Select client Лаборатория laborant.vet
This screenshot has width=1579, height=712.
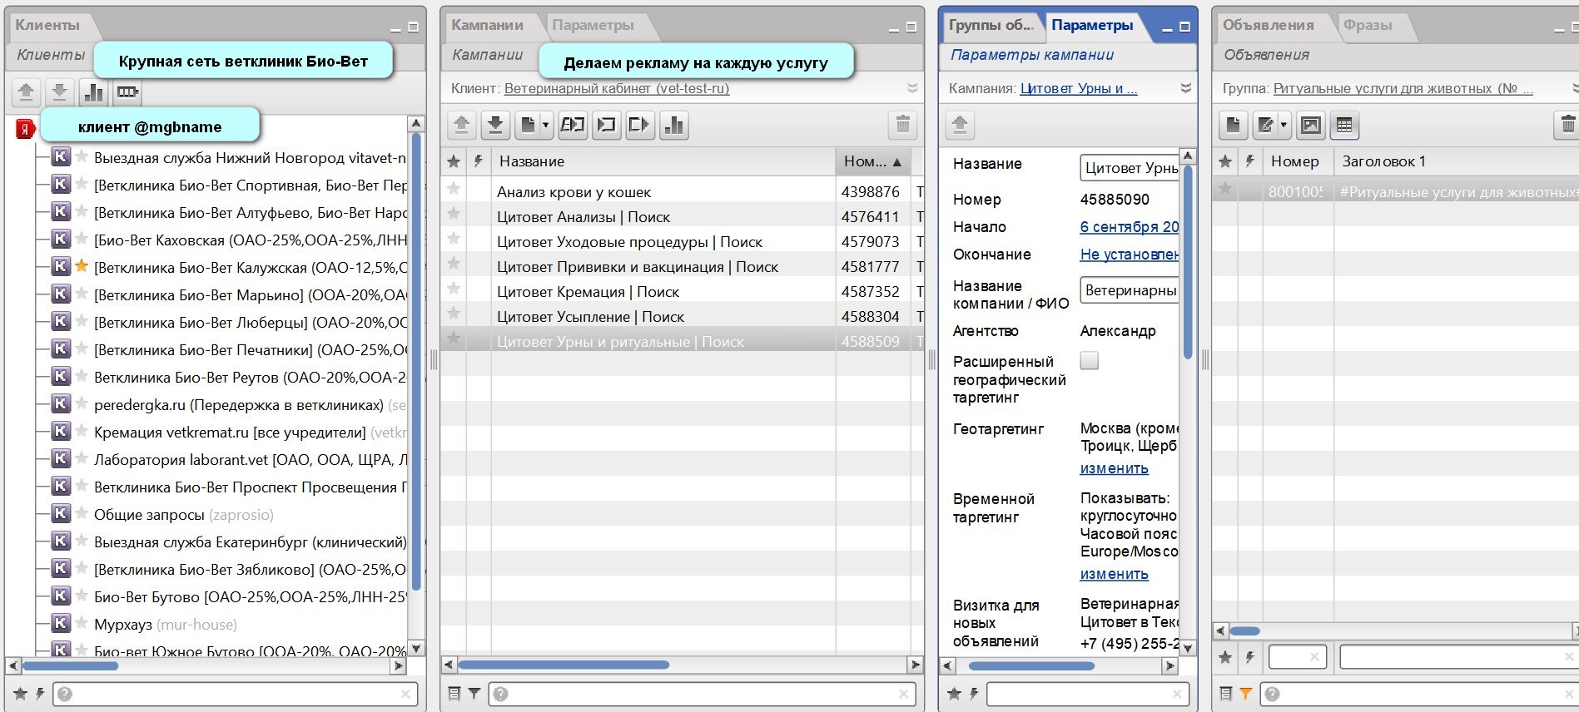pyautogui.click(x=251, y=460)
